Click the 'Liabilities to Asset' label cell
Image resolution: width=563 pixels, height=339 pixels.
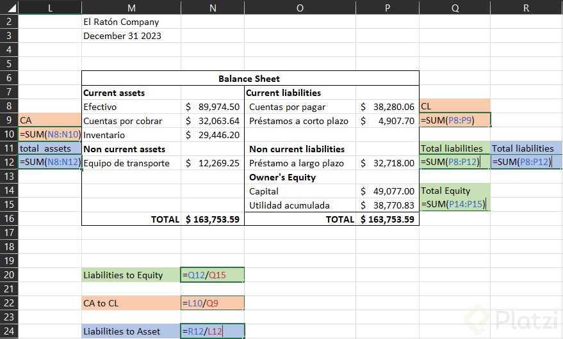click(x=131, y=331)
